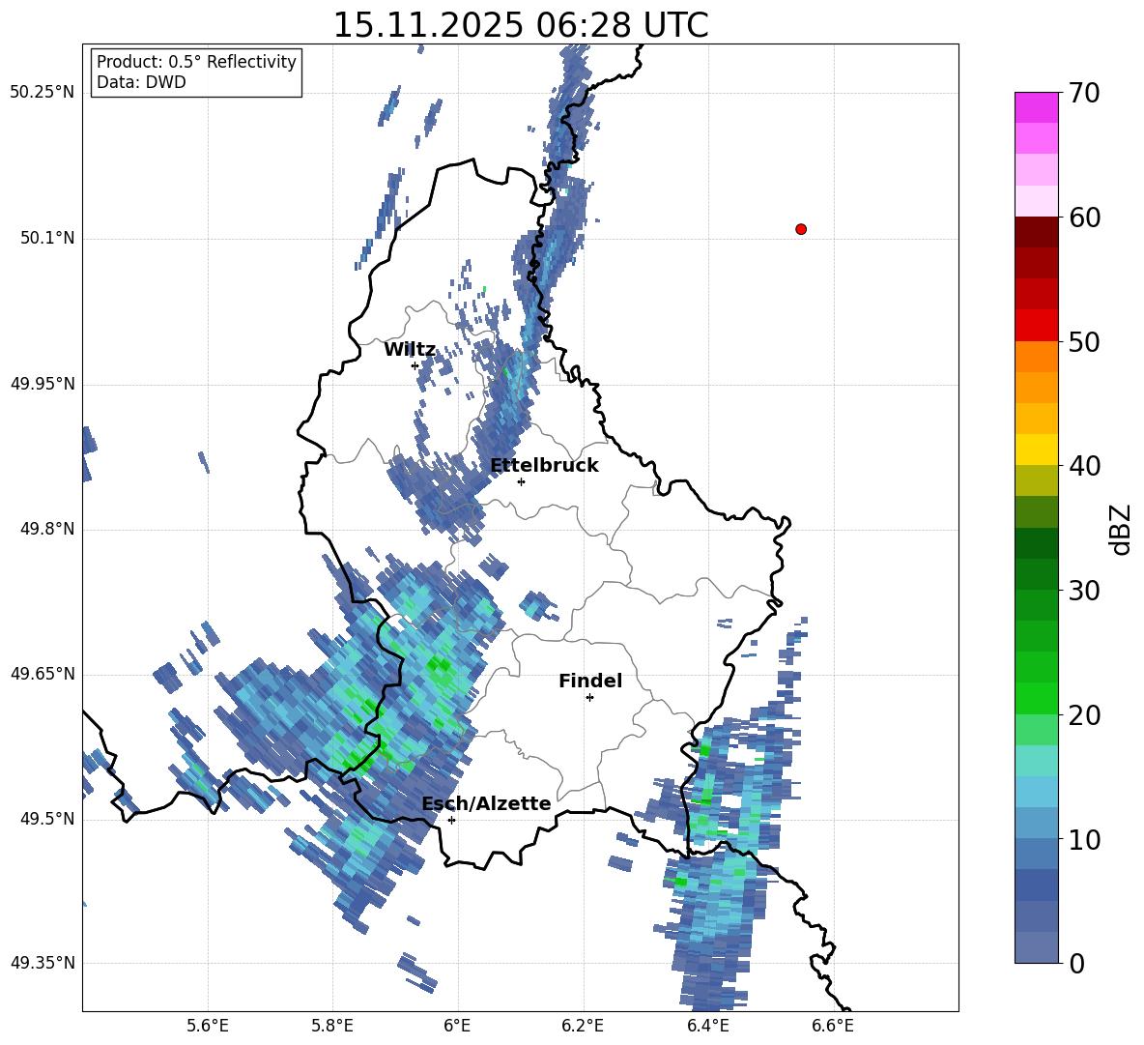Click the Product: 0.5° Reflectivity text

coord(196,61)
